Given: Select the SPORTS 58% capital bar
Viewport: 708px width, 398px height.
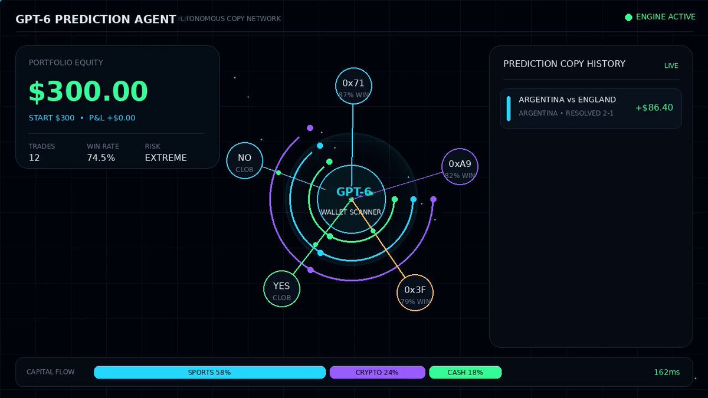Looking at the screenshot, I should 209,373.
